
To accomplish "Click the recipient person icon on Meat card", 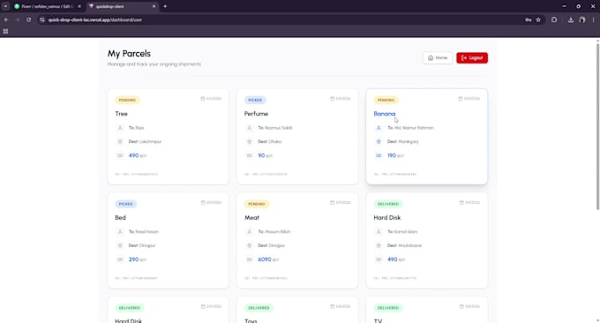I will [x=249, y=231].
